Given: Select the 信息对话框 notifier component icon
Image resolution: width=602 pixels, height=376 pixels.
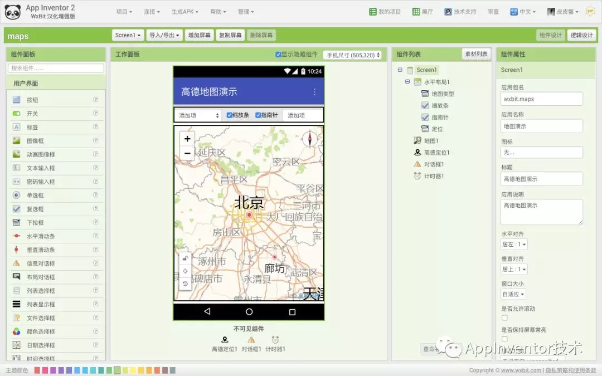Looking at the screenshot, I should (17, 263).
